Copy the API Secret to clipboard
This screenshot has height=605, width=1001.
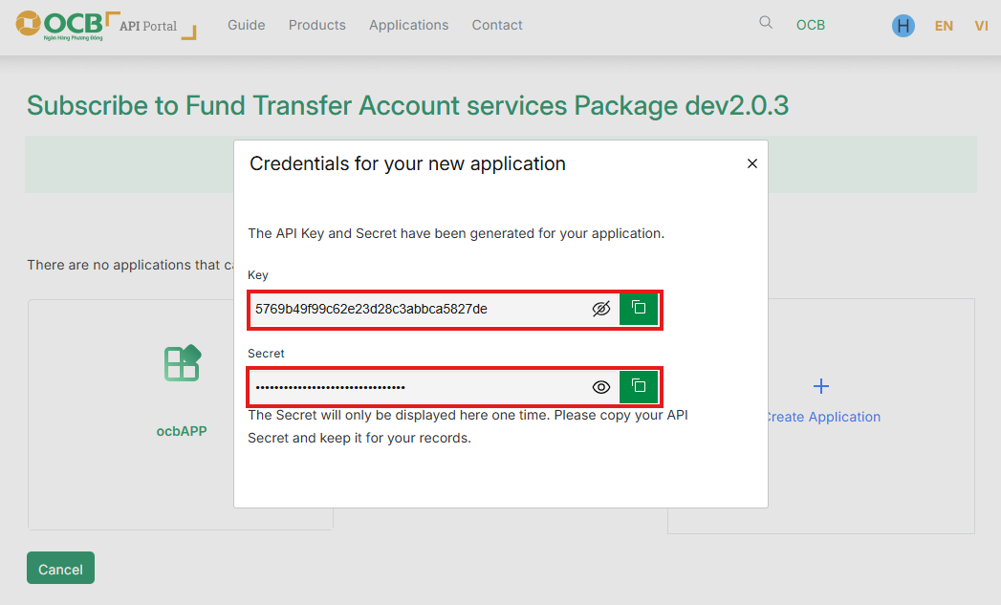click(x=639, y=387)
